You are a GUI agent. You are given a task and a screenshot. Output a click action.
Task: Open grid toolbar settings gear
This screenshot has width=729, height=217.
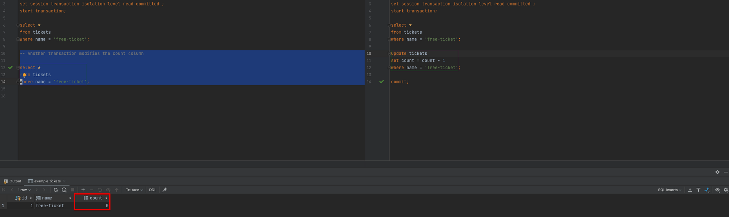tap(726, 190)
